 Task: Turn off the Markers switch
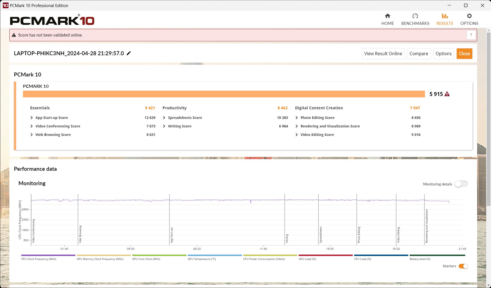click(463, 266)
